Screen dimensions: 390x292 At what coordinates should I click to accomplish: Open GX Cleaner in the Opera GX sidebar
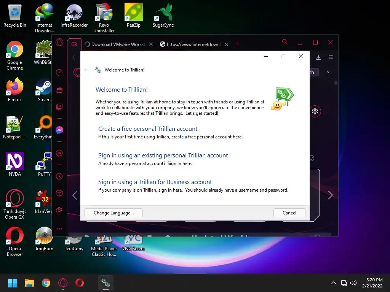(59, 90)
